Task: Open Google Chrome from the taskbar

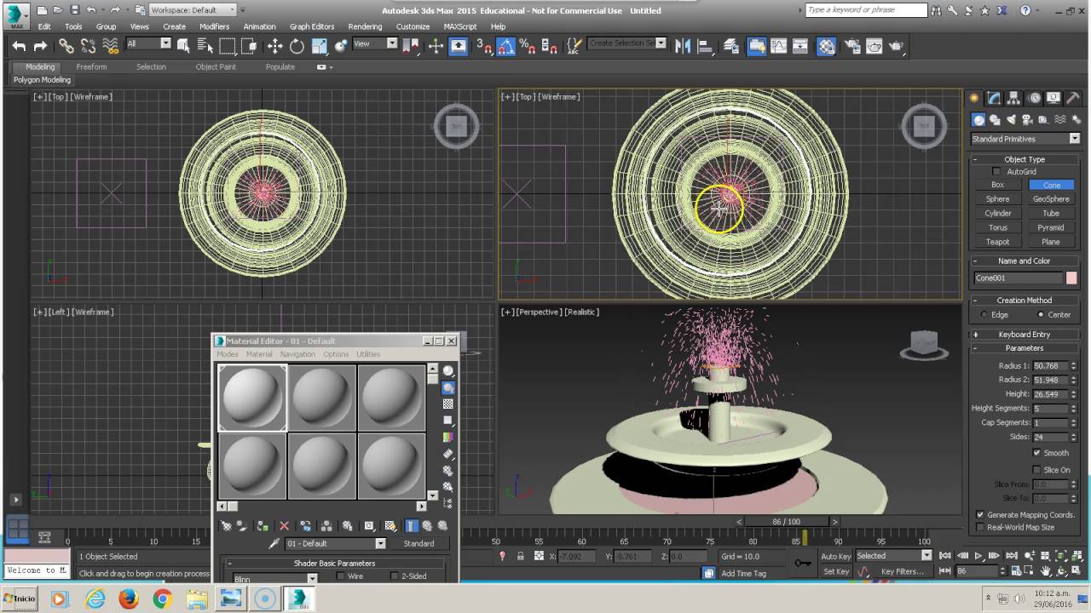Action: tap(163, 599)
